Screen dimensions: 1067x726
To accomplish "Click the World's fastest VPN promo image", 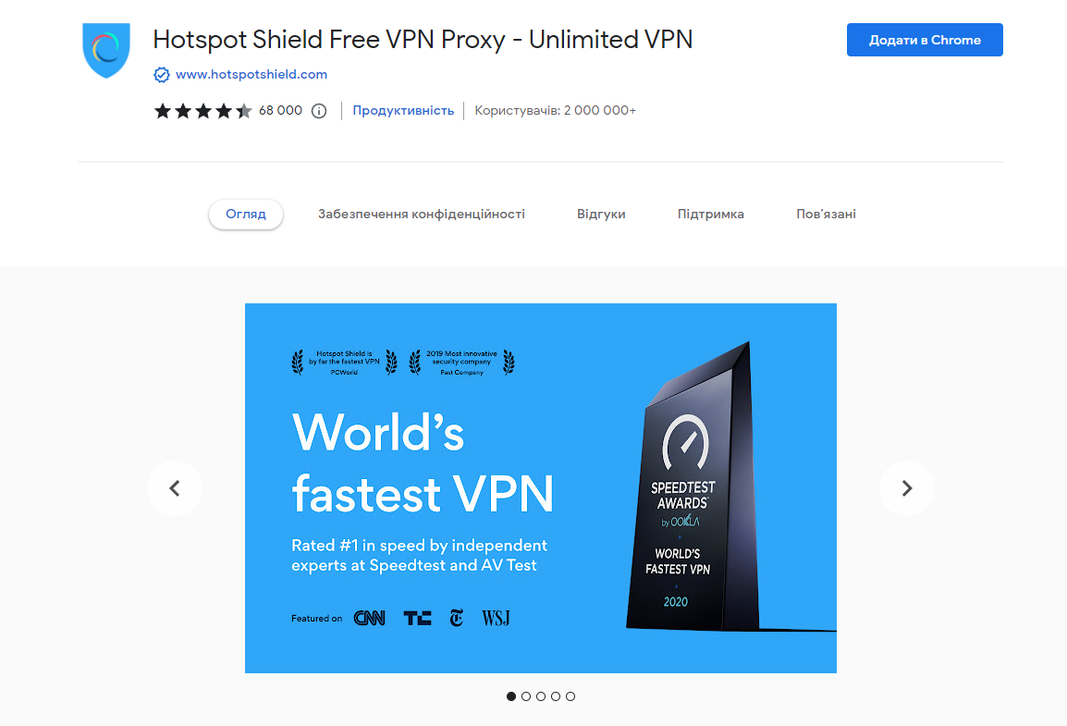I will (540, 488).
